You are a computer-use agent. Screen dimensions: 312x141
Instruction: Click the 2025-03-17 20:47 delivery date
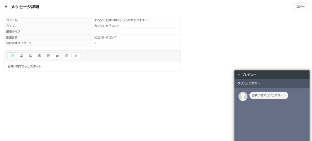click(105, 37)
